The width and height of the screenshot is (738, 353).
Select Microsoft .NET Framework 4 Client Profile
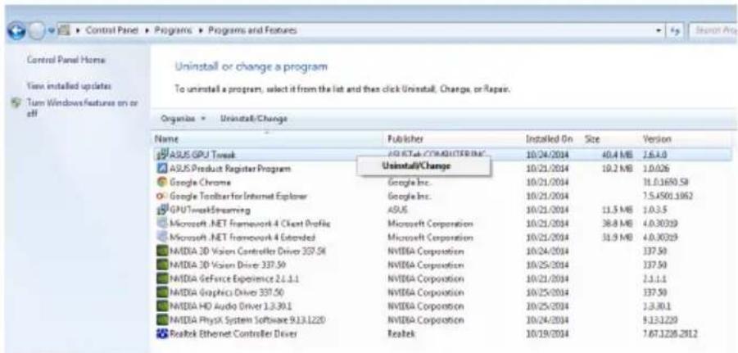[250, 223]
